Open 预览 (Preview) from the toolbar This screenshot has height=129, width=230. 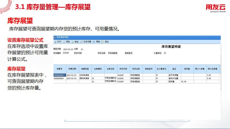click(x=64, y=42)
